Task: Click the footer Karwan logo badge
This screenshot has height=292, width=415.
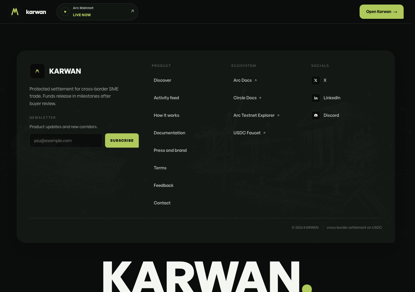Action: click(x=37, y=71)
